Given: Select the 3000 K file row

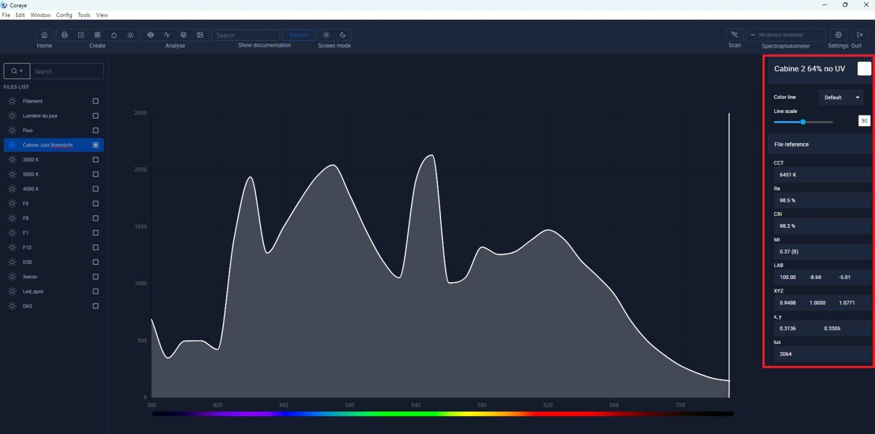Looking at the screenshot, I should click(54, 160).
